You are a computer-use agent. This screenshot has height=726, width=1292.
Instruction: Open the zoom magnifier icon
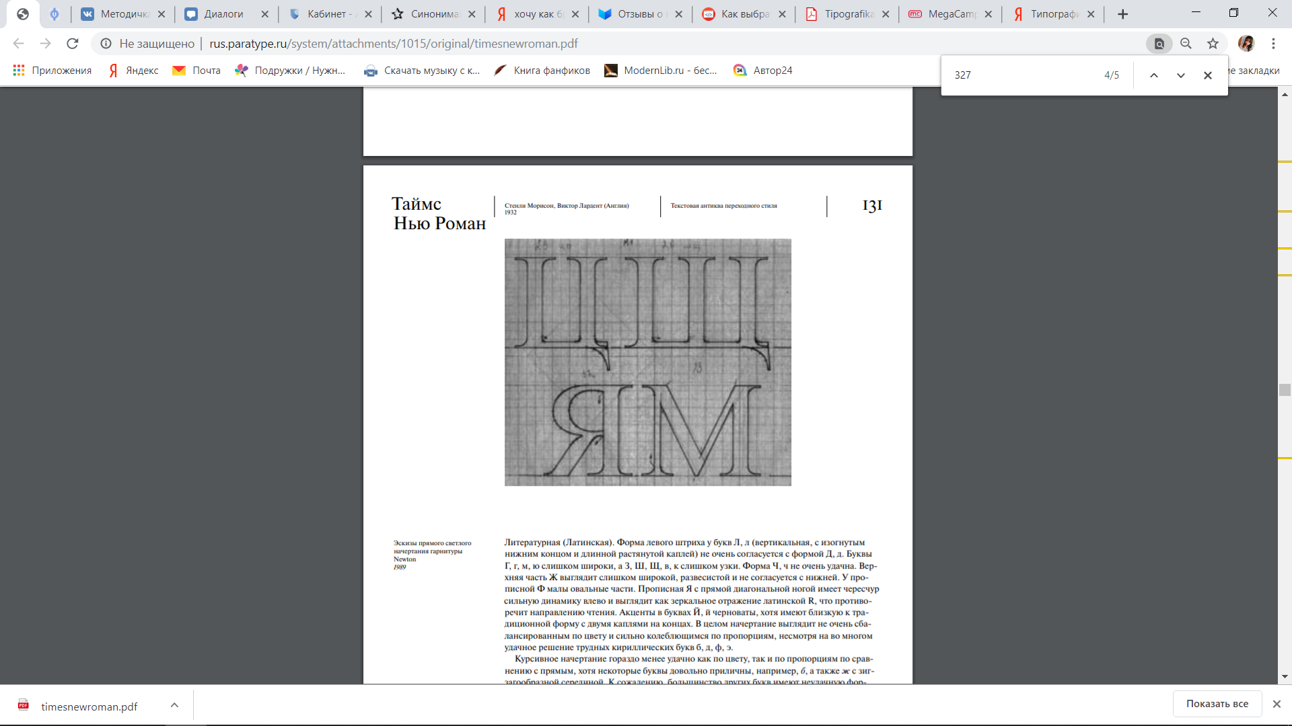click(x=1186, y=44)
